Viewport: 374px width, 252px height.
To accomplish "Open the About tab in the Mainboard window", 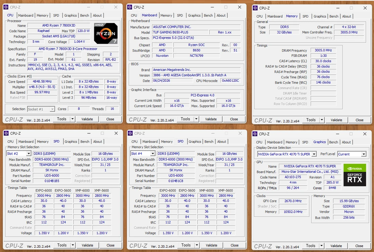I will tap(221, 15).
